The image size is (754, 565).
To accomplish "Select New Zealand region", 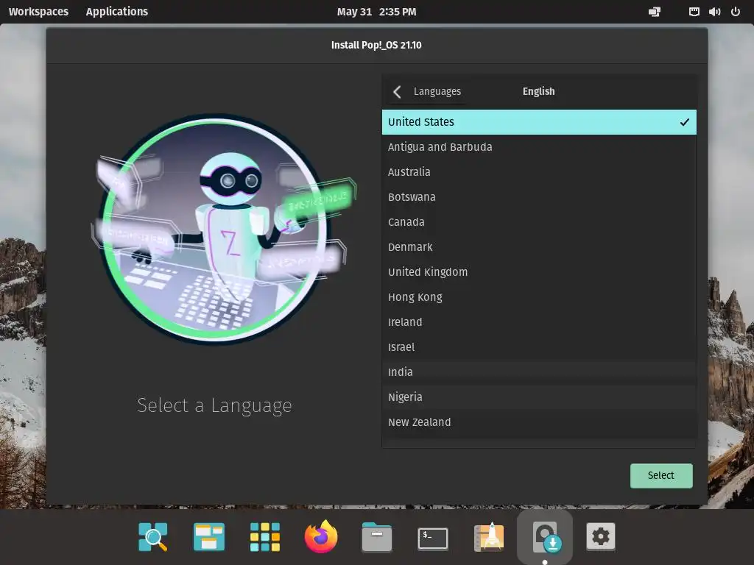I will (539, 422).
